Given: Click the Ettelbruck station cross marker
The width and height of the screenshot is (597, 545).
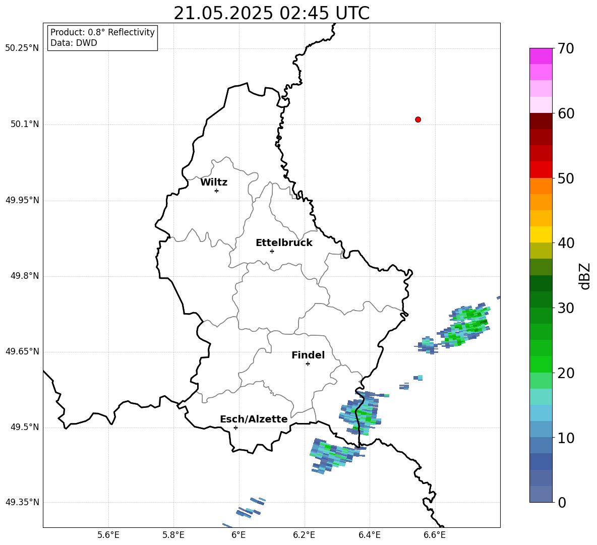Looking at the screenshot, I should pos(272,251).
